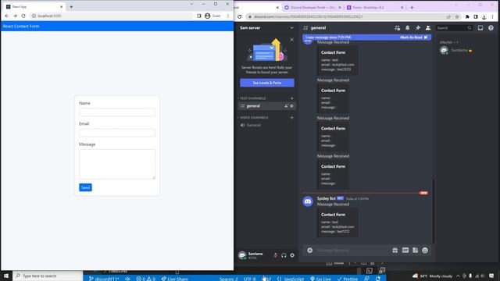Click Samlama user avatar in user panel
This screenshot has width=500, height=281.
coord(242,255)
